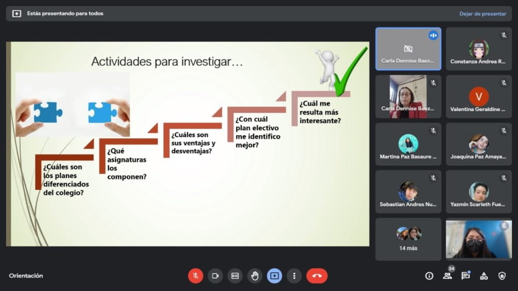Viewport: 518px width, 291px height.
Task: Unmute the microphone in the call bar
Action: tap(196, 276)
